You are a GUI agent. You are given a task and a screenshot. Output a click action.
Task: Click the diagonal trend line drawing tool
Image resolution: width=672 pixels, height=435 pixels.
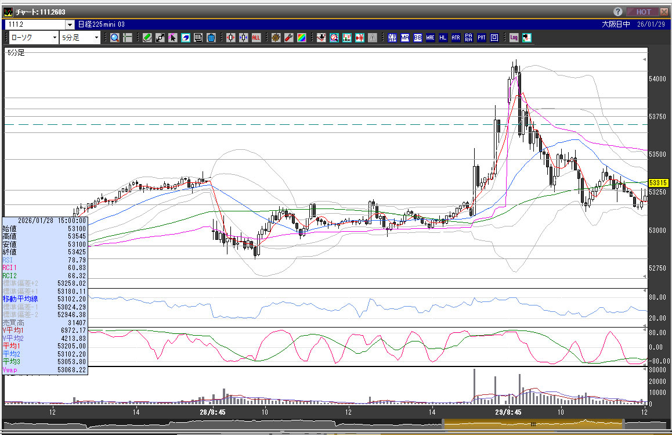coord(160,38)
